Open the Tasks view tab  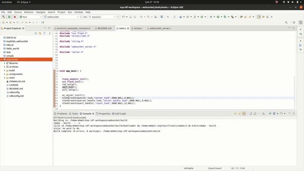coord(74,114)
